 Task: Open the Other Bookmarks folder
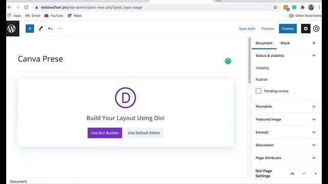[305, 16]
